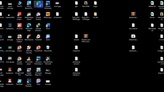Select the Recycle Bin
Screen dimensions: 164x92
[48, 49]
